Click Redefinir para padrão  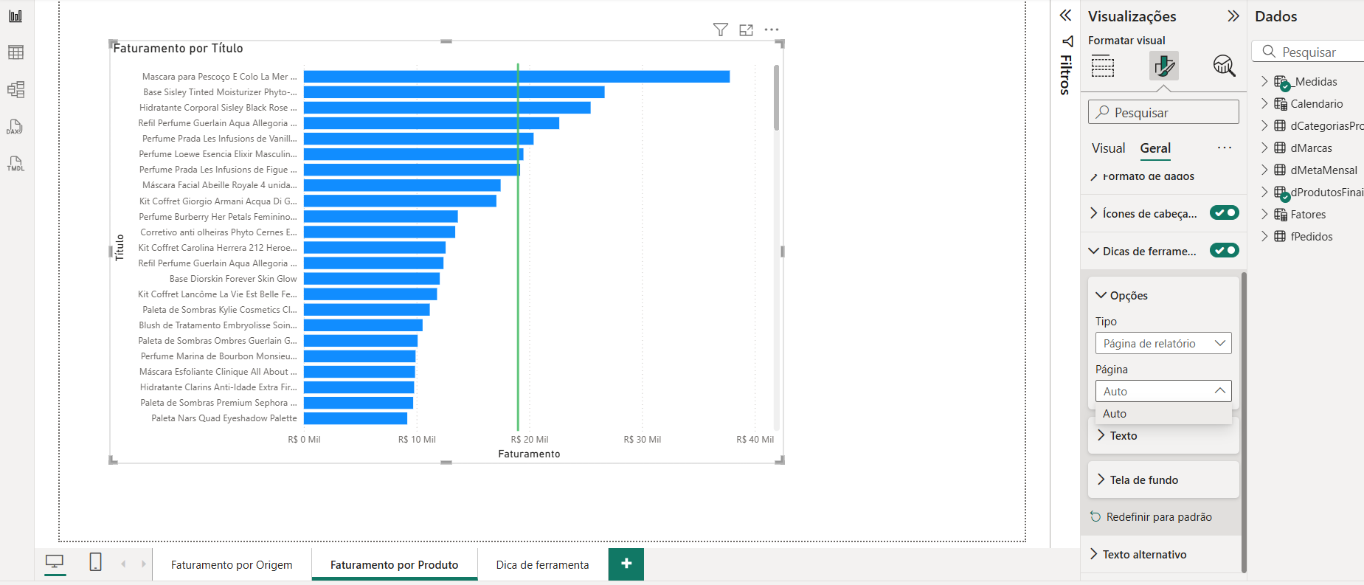pyautogui.click(x=1159, y=516)
